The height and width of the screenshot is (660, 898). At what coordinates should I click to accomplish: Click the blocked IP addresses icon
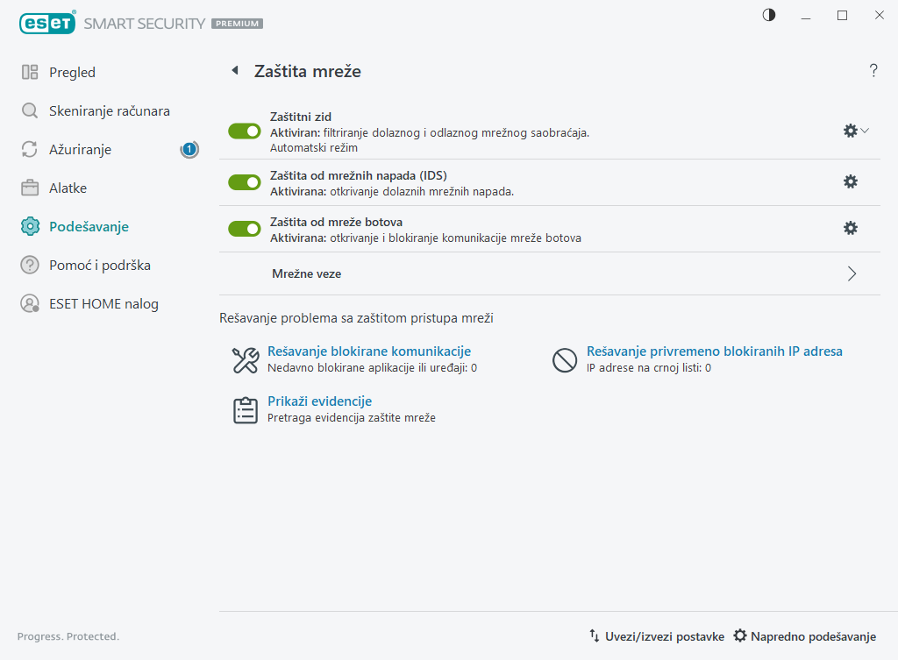point(564,360)
